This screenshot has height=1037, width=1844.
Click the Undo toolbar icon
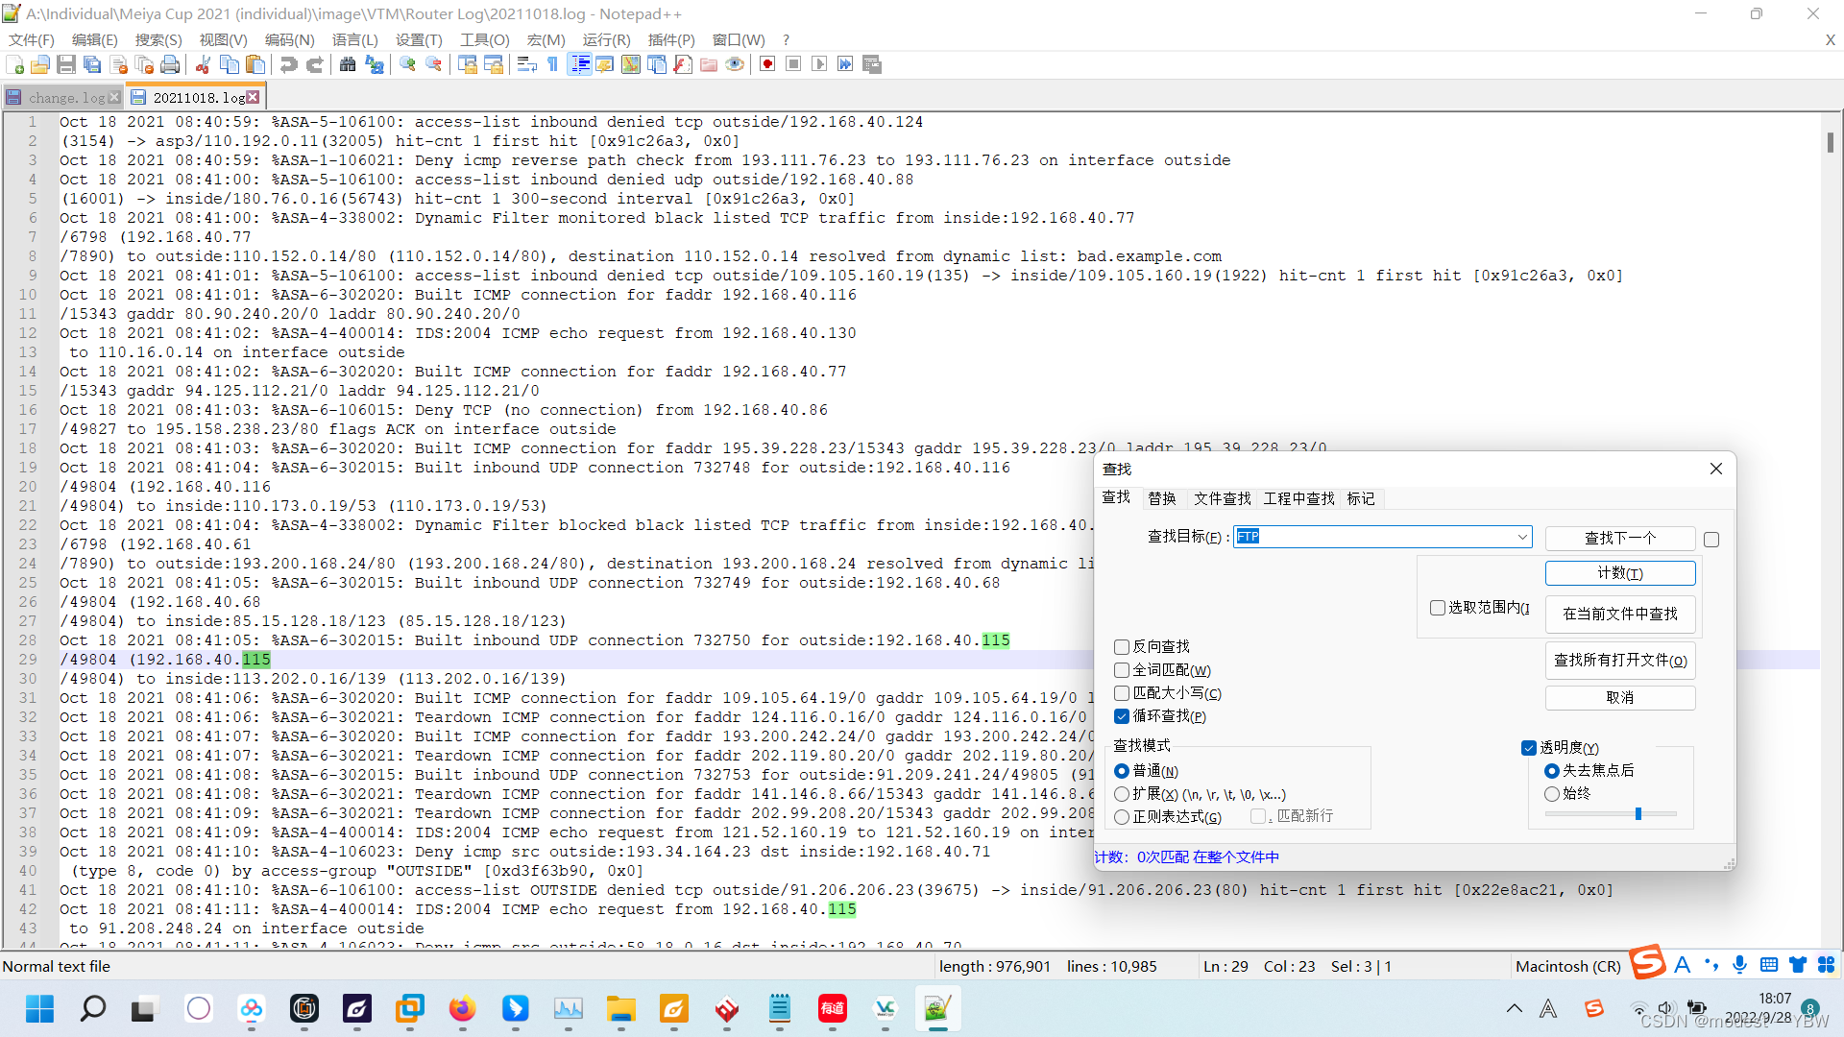click(x=288, y=64)
